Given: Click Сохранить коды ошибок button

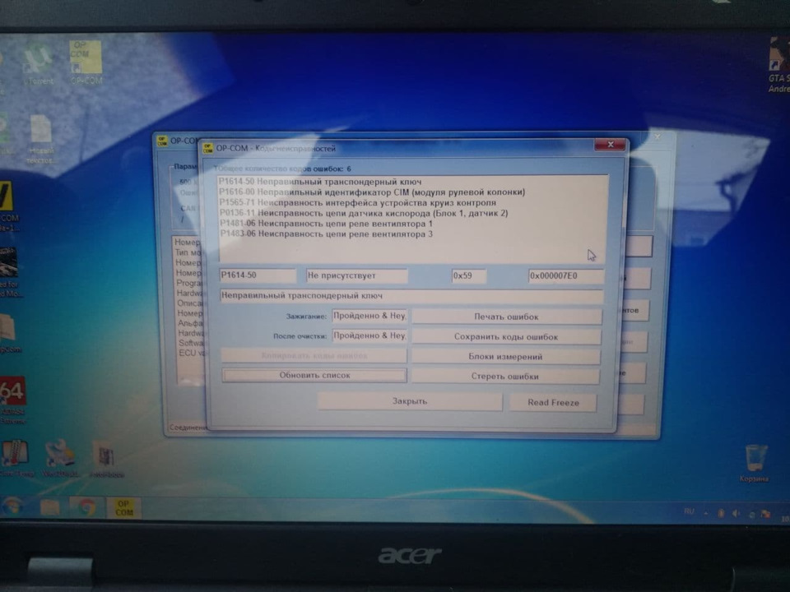Looking at the screenshot, I should click(x=506, y=337).
